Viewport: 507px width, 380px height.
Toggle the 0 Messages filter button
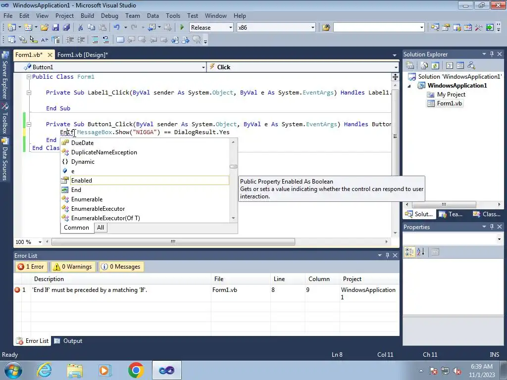[121, 267]
